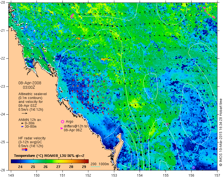Image resolution: width=223 pixels, height=178 pixels.
Task: Click the 150 longitude axis label
Action: tap(37, 175)
